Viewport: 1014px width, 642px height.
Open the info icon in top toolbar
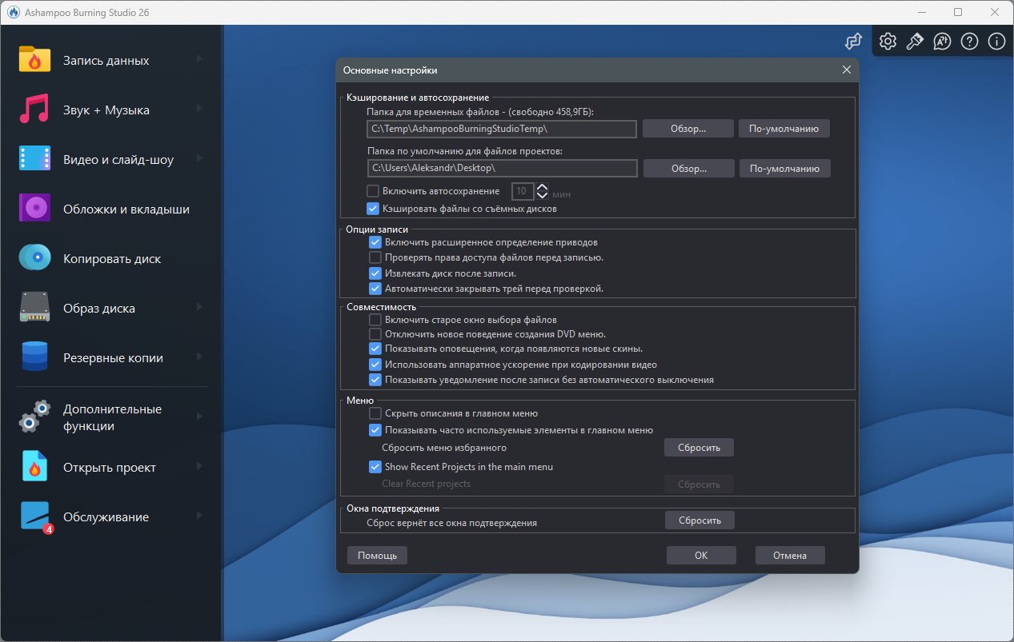pos(996,42)
